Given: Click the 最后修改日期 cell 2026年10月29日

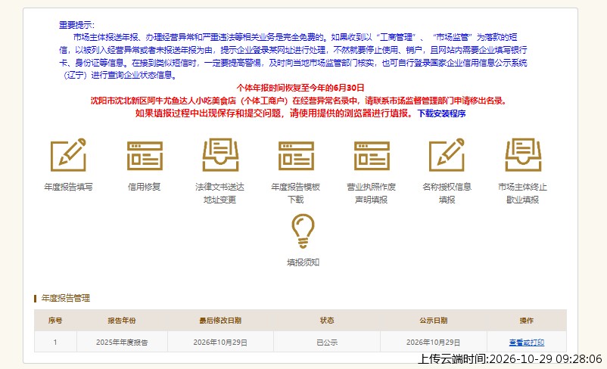Looking at the screenshot, I should point(220,343).
